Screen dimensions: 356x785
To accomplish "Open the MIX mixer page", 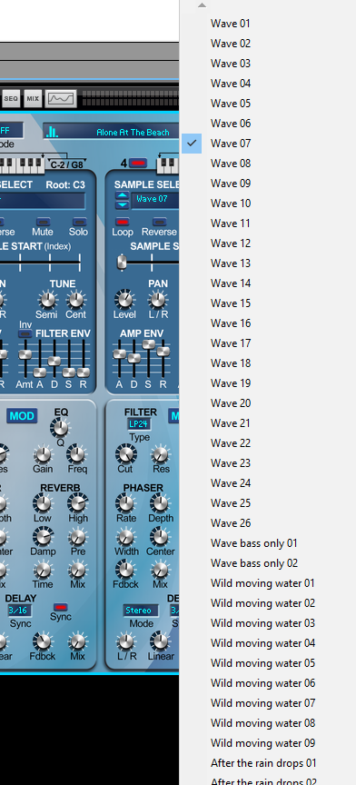I will pos(33,99).
